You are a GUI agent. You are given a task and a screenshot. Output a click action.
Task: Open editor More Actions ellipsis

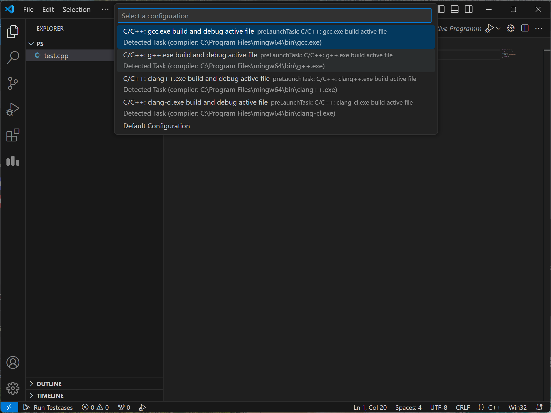(539, 28)
